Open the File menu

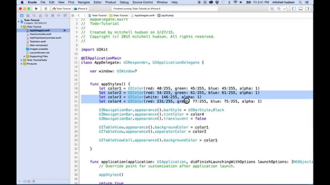[43, 2]
